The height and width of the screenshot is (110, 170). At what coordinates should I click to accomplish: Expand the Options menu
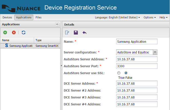150,17
